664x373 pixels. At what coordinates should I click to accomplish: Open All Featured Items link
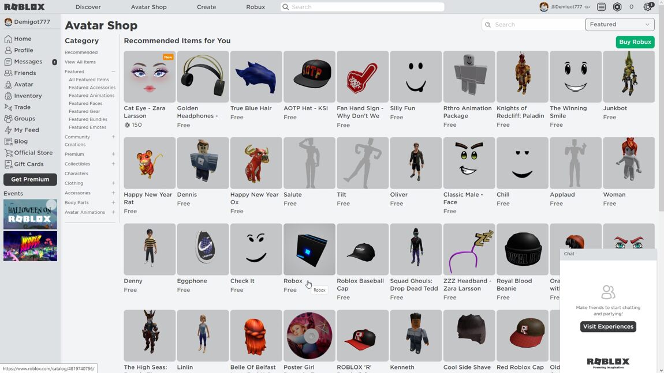[88, 80]
